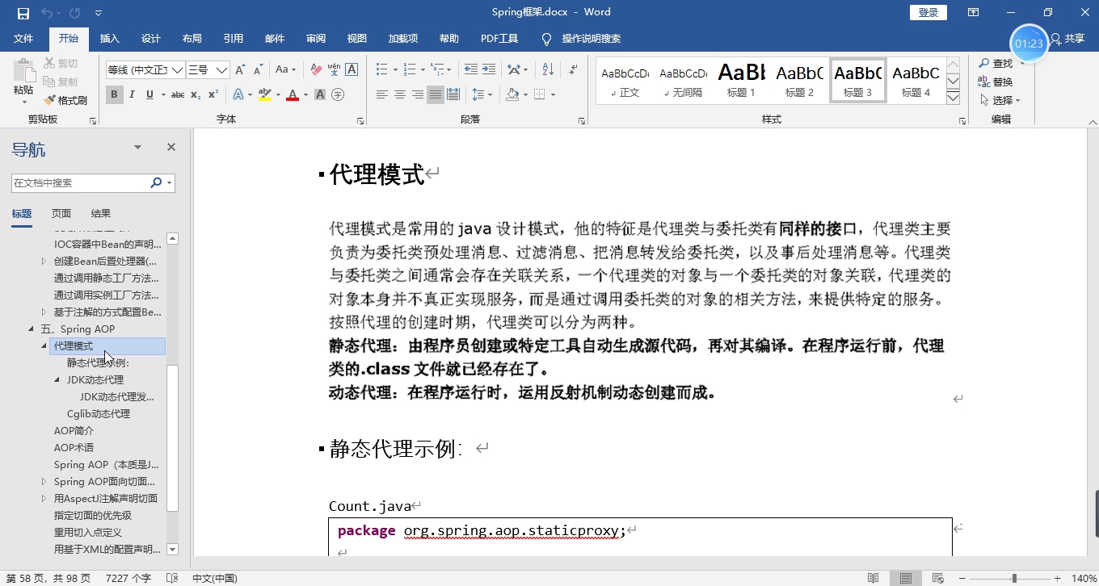Toggle Italic formatting
This screenshot has height=586, width=1099.
[133, 94]
